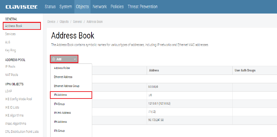Open Threat Prevention menu

[142, 7]
